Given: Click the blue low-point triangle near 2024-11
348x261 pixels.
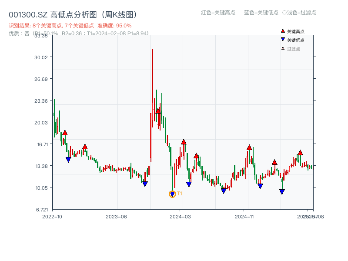Looking at the screenshot, I should coord(260,185).
